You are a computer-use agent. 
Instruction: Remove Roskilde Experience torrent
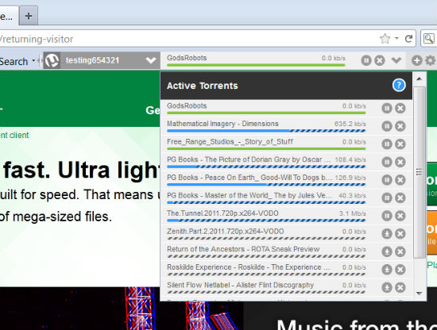pos(400,270)
